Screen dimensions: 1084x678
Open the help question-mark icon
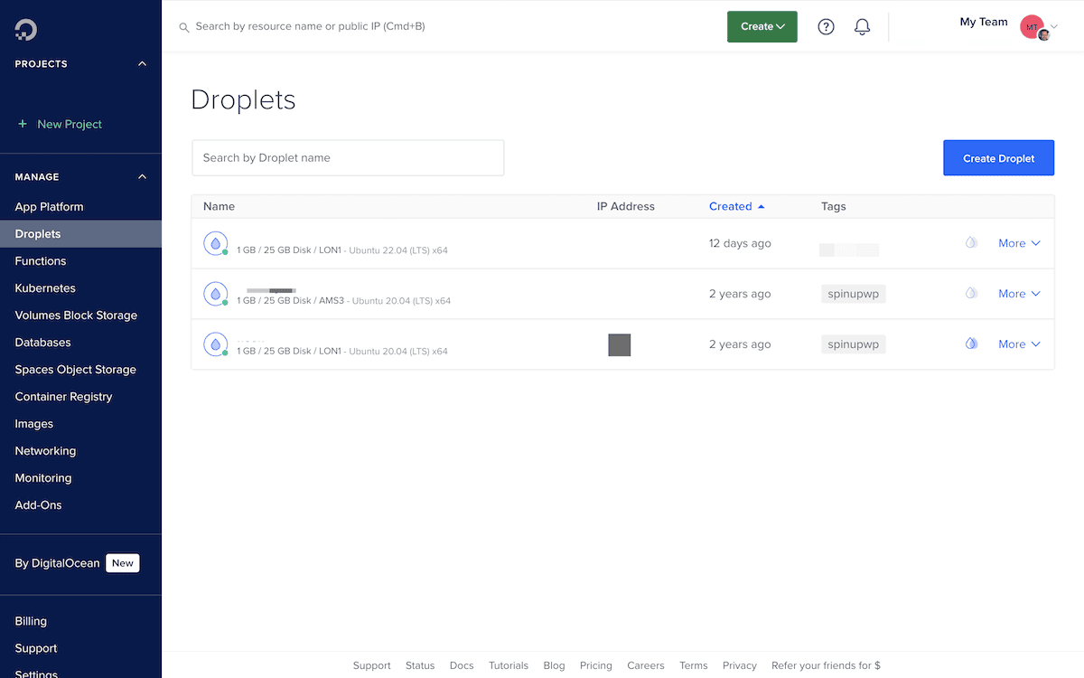pos(826,26)
